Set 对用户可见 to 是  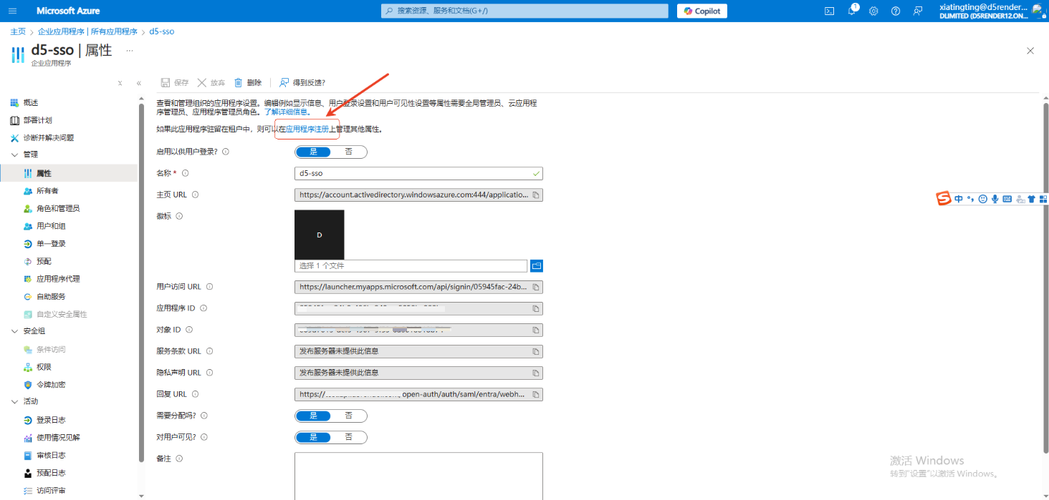point(313,437)
